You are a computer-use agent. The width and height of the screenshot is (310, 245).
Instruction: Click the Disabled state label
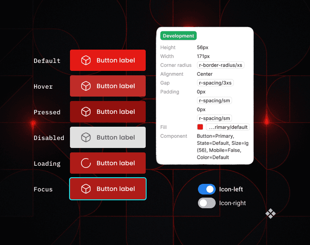point(49,138)
